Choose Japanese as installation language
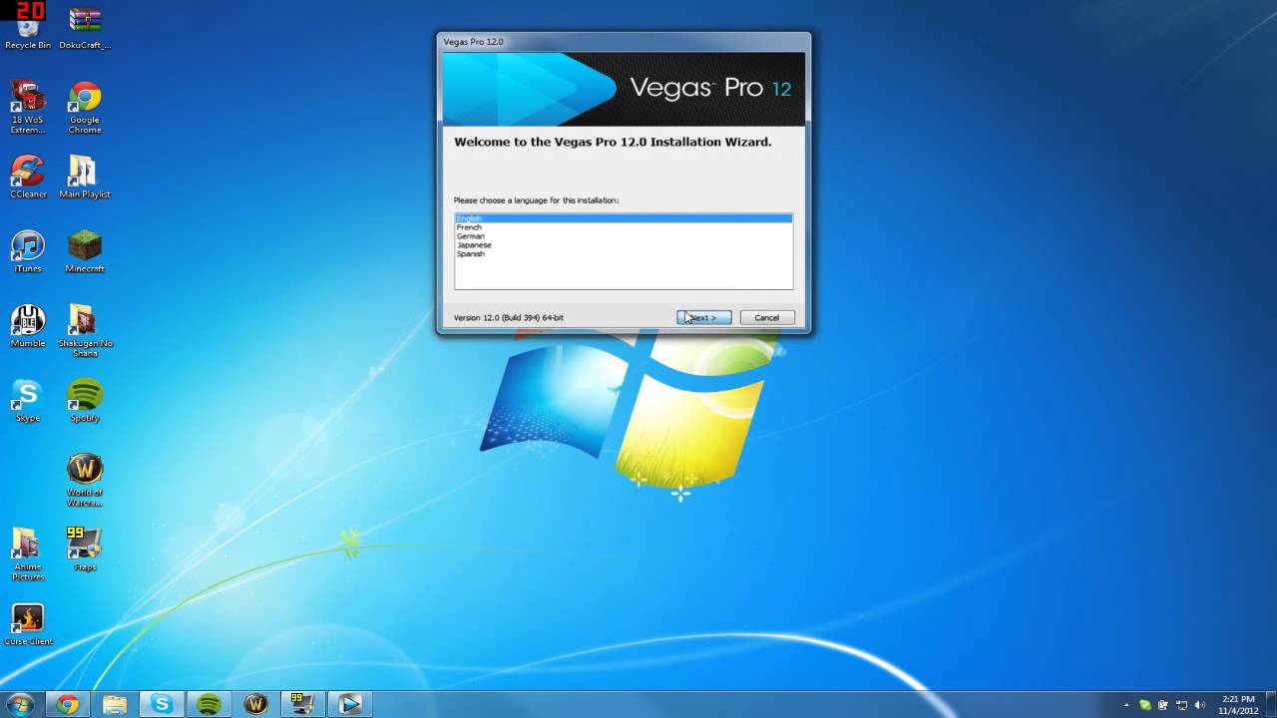The image size is (1277, 718). pos(624,245)
